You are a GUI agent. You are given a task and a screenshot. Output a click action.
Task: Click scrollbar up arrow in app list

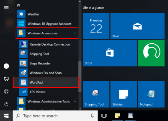[80, 2]
